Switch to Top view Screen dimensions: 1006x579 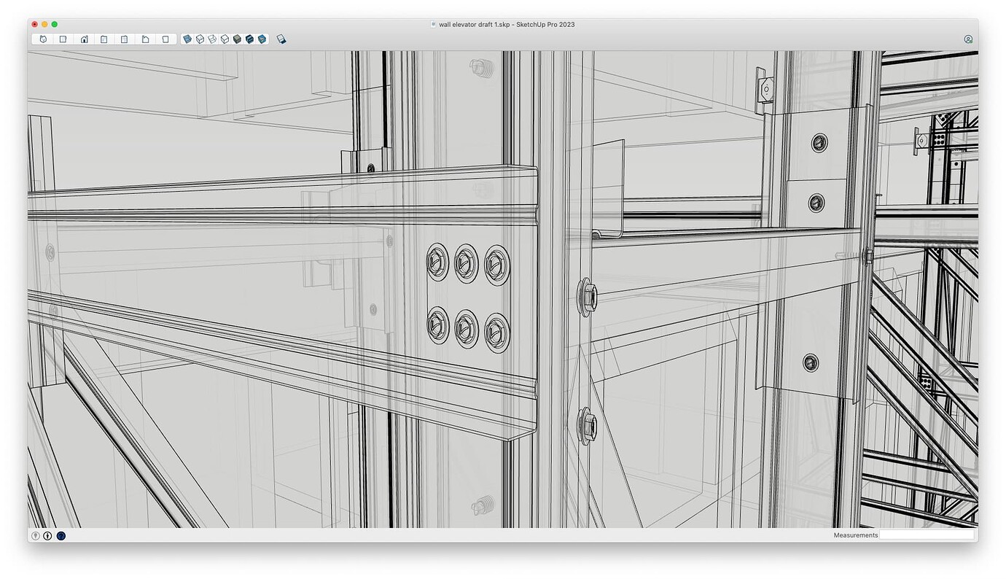tap(63, 39)
